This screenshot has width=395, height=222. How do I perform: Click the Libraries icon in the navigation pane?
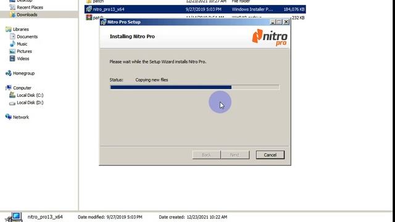click(x=8, y=29)
